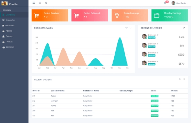Image resolution: width=191 pixels, height=123 pixels.
Task: Sort by the Order Id column header
Action: point(36,91)
